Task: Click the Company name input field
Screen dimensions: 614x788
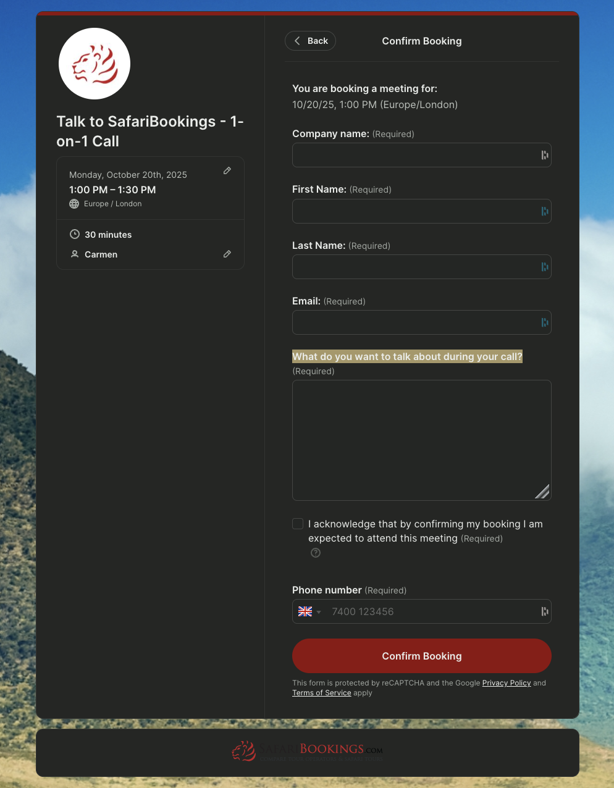Action: 422,155
